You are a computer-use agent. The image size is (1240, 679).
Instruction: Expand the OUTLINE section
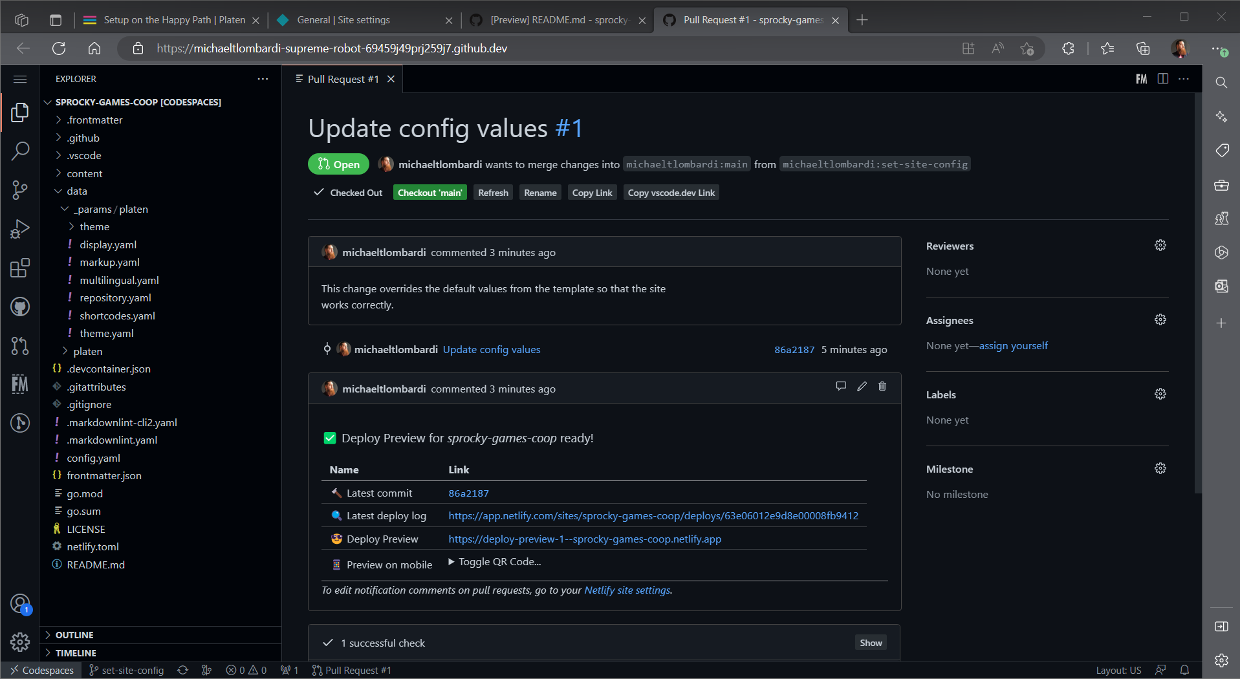coord(74,635)
